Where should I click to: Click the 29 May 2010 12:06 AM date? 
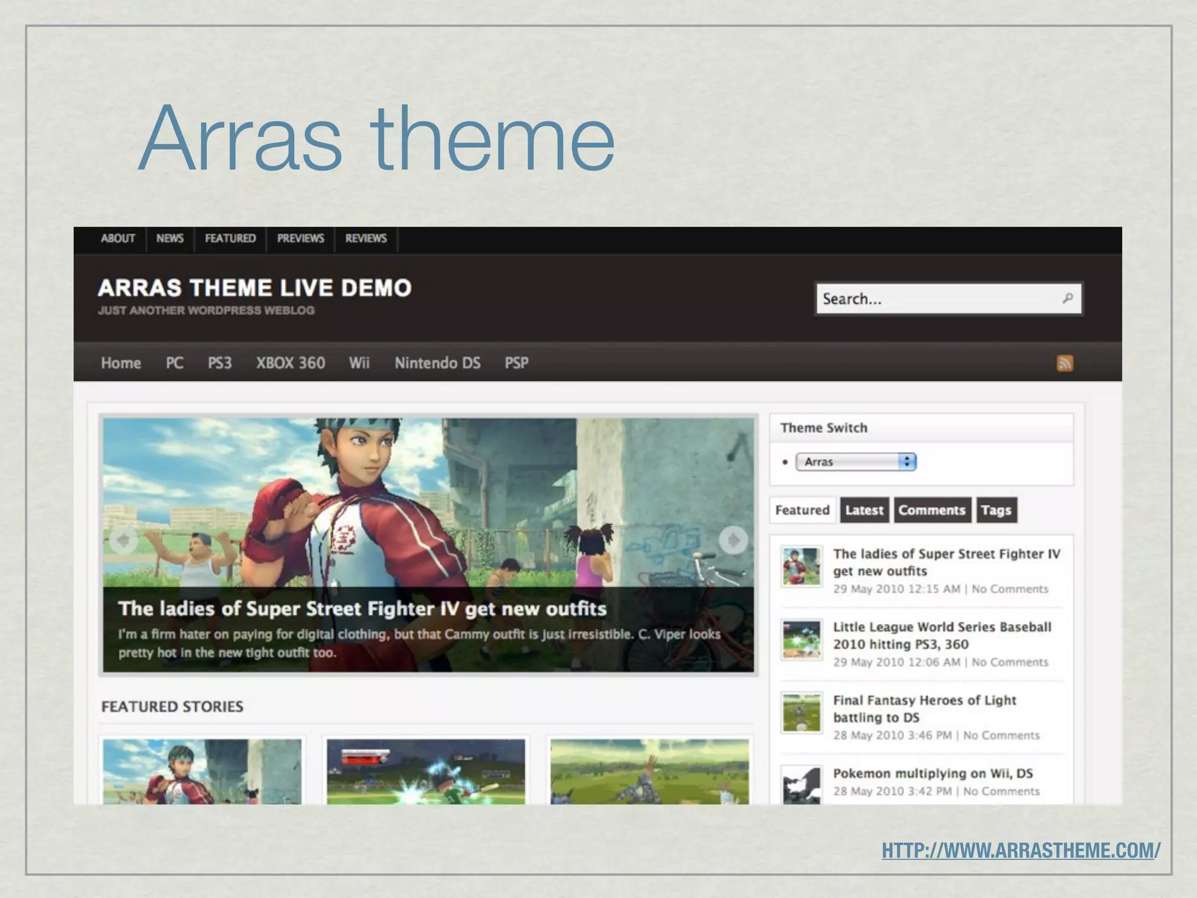pos(897,662)
